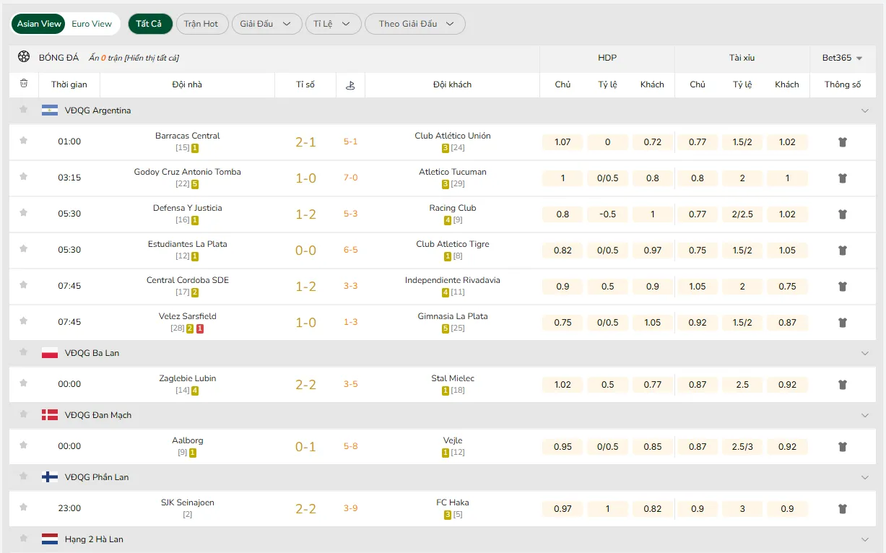Click the Thời gian column header

pos(69,84)
